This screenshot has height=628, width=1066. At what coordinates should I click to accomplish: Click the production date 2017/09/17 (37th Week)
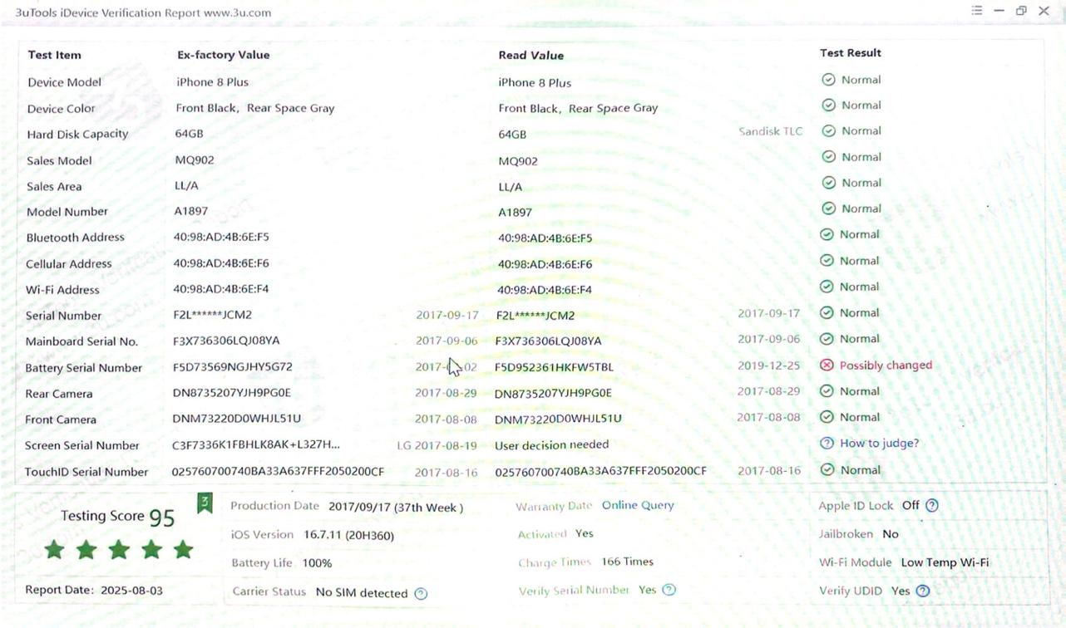396,507
